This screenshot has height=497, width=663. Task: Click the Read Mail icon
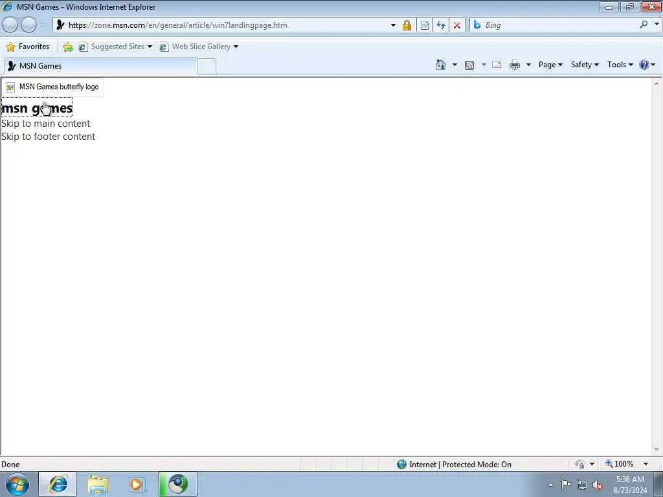pyautogui.click(x=497, y=65)
